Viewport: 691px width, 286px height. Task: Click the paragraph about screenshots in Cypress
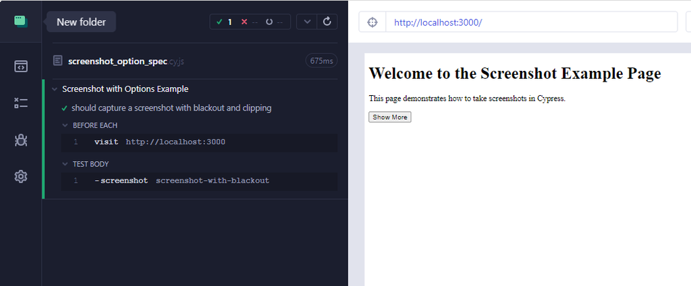[x=467, y=98]
